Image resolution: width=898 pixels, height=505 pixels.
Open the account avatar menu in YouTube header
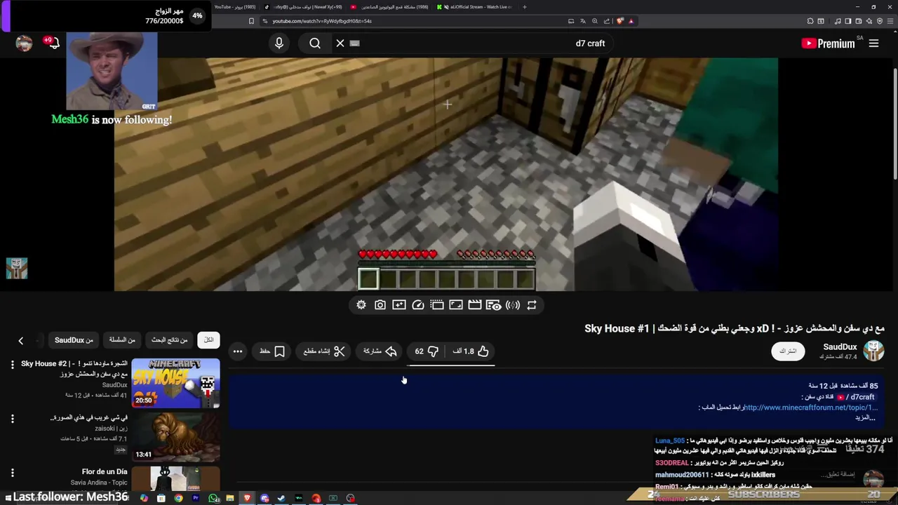click(x=25, y=43)
